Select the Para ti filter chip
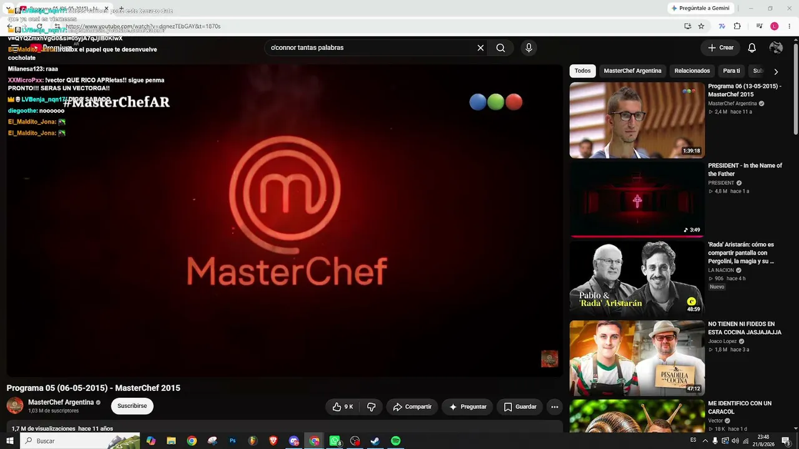 pos(732,71)
